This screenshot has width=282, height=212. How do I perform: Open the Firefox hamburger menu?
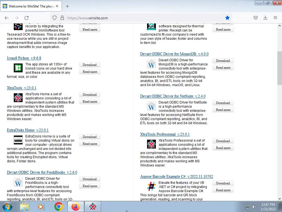coord(275,18)
